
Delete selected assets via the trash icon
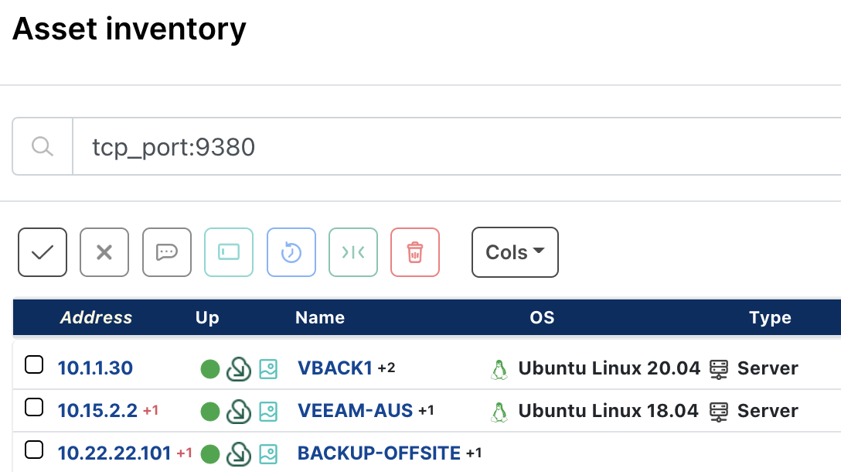414,251
